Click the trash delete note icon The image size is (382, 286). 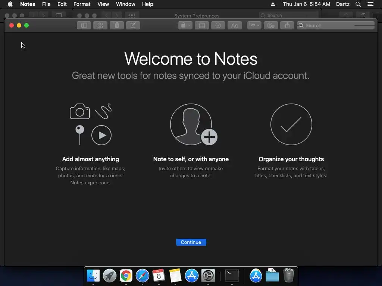tap(117, 25)
